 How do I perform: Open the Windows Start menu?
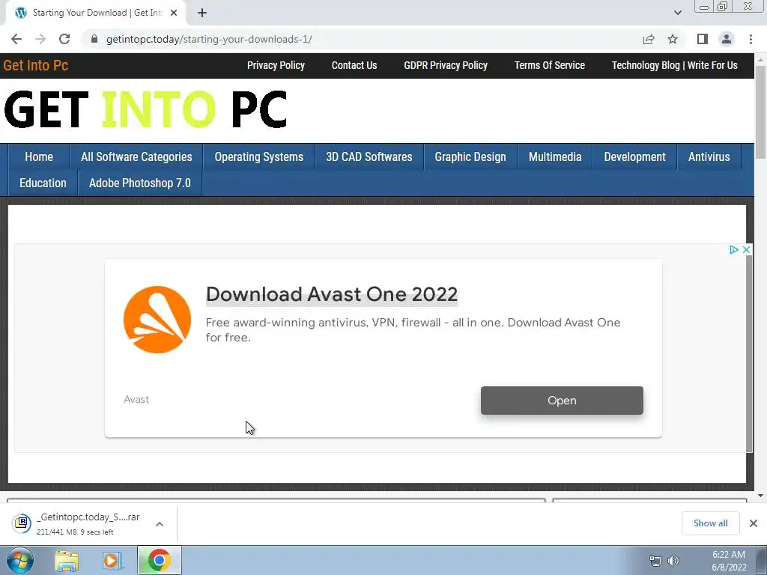click(x=20, y=560)
